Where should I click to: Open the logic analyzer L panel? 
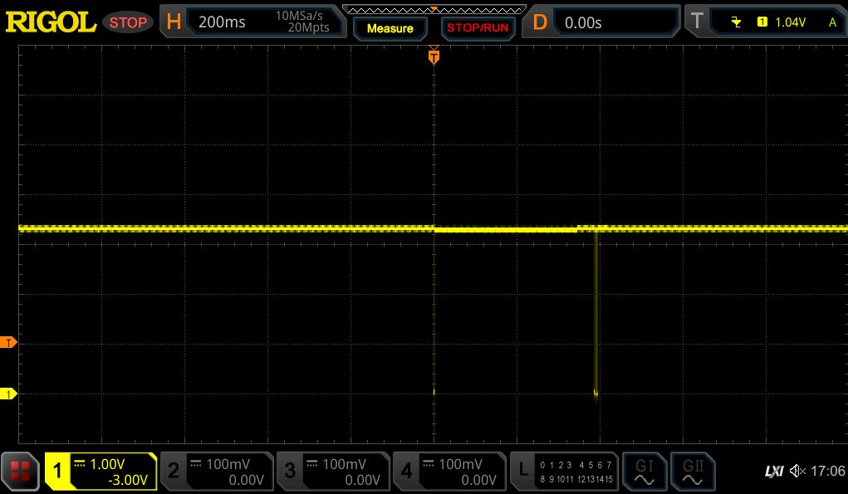523,470
